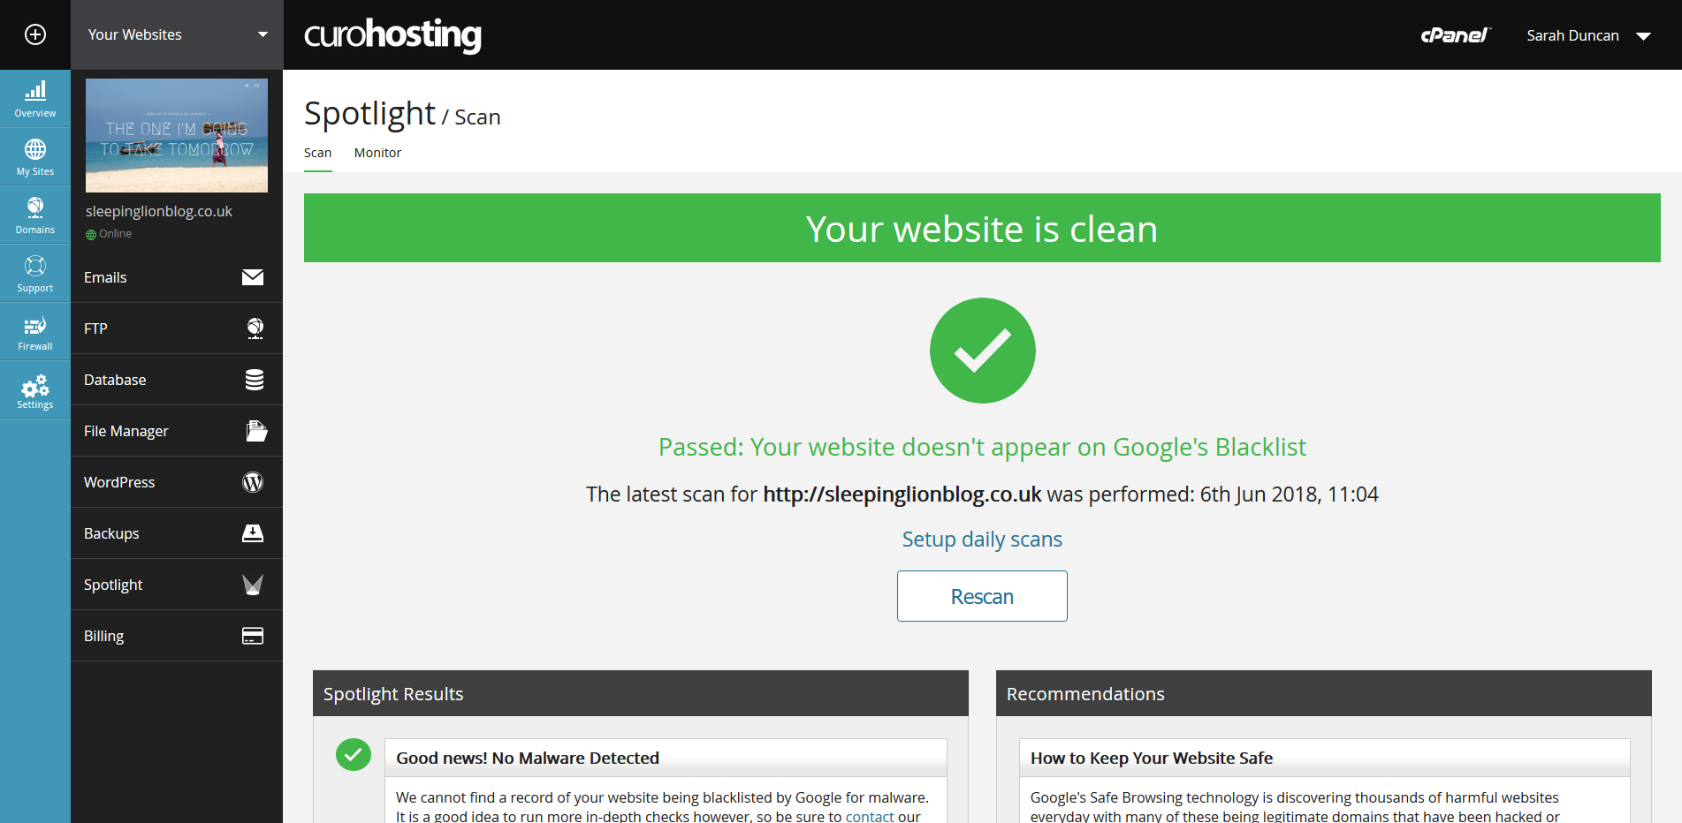Click the Backups download icon

pyautogui.click(x=253, y=533)
